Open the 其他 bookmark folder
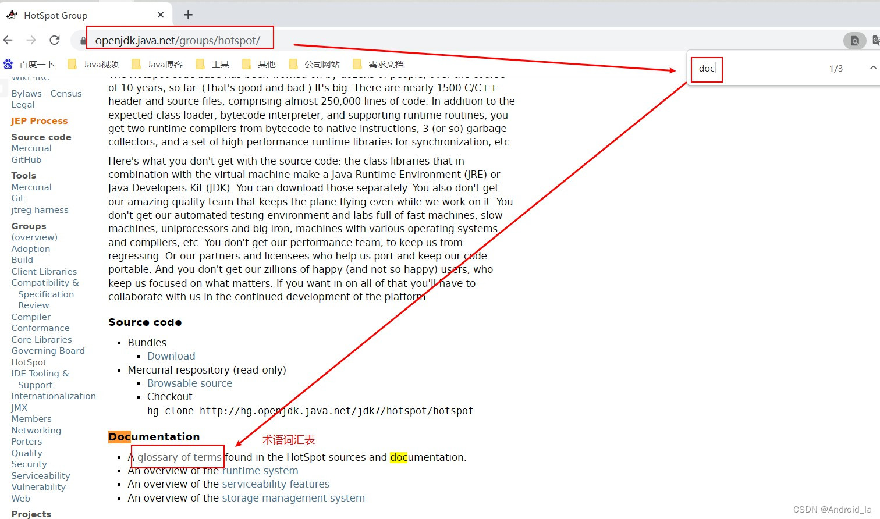 pyautogui.click(x=259, y=64)
